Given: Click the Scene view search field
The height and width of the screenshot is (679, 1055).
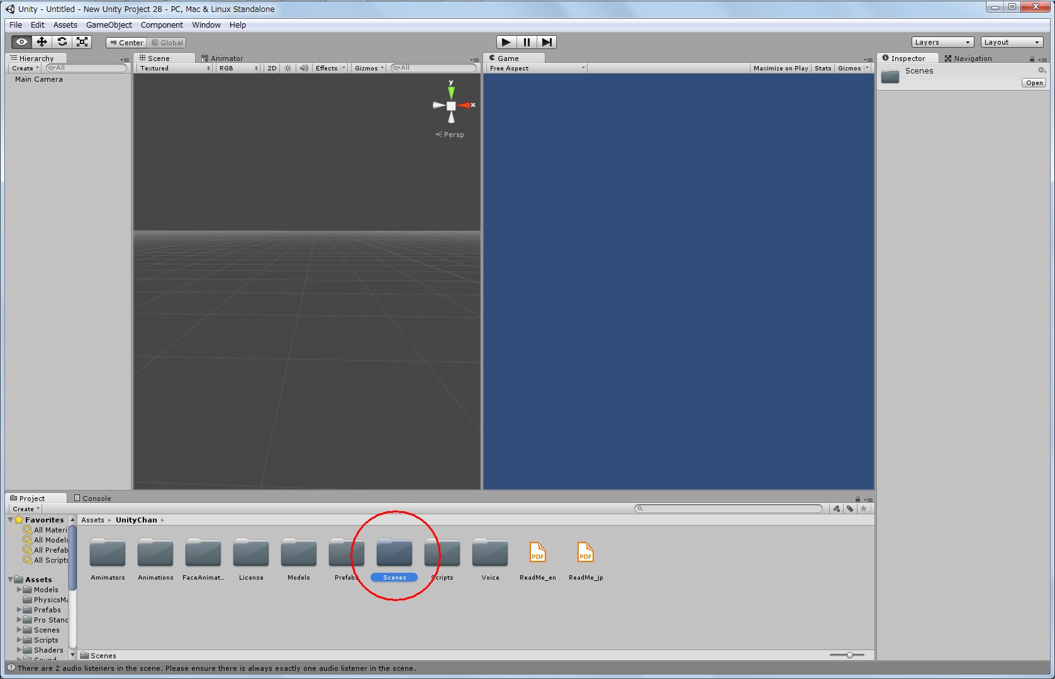Looking at the screenshot, I should tap(434, 68).
